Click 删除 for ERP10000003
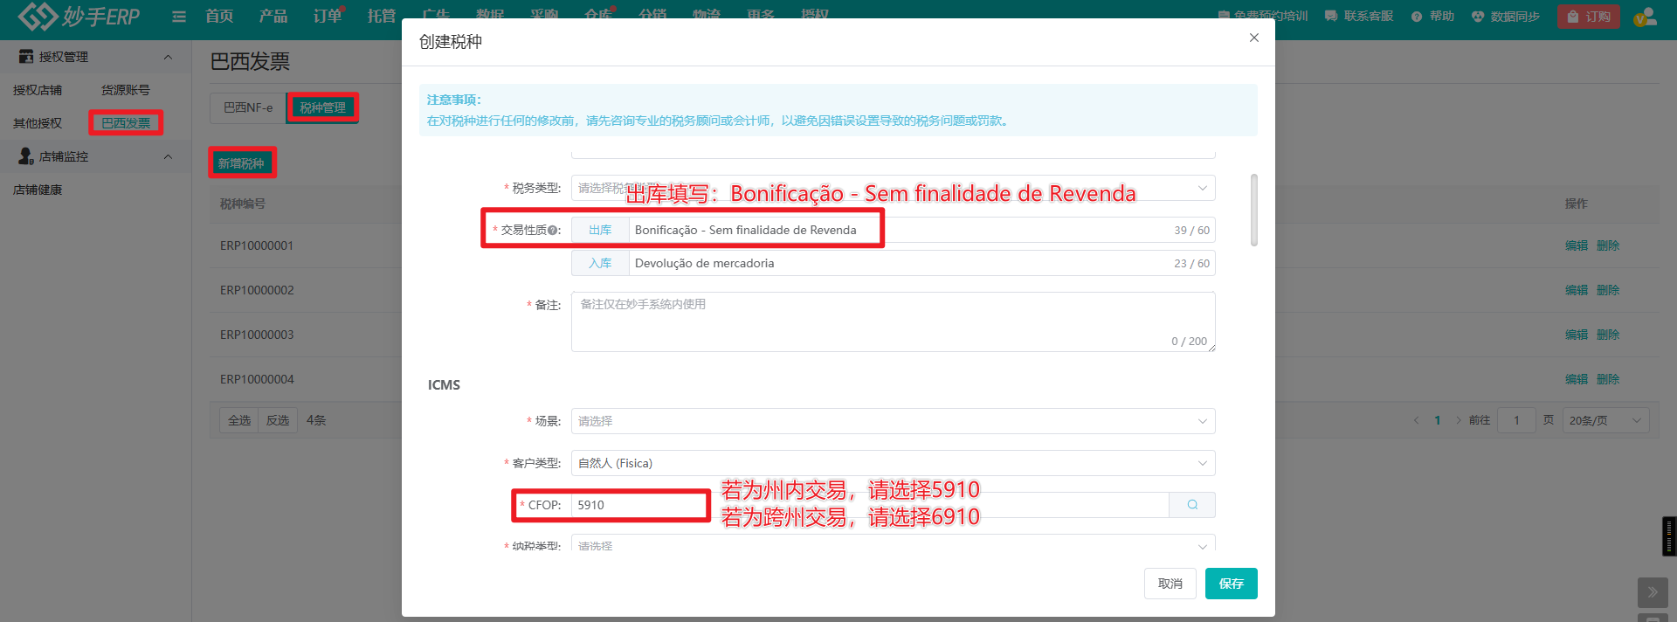 coord(1608,335)
